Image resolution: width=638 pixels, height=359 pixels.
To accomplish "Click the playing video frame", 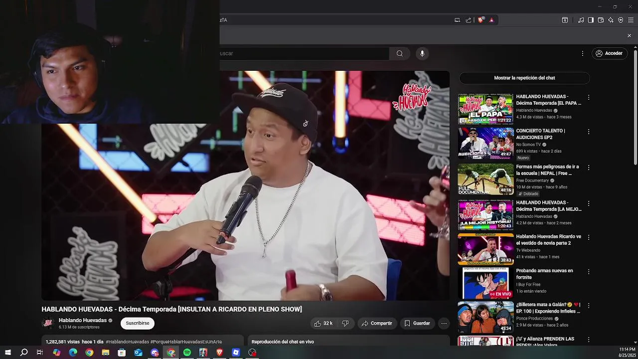I will click(x=245, y=185).
